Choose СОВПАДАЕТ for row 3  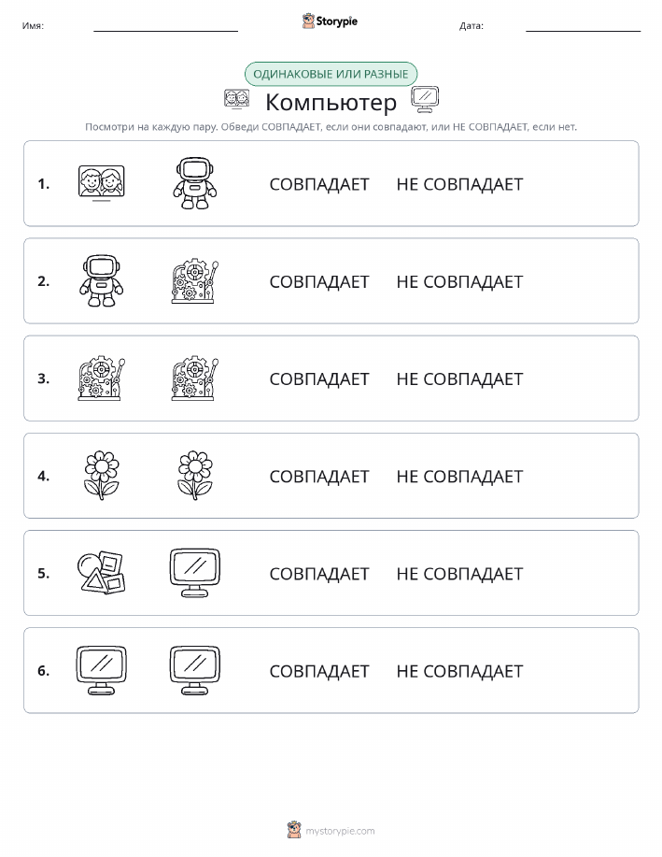pyautogui.click(x=319, y=379)
